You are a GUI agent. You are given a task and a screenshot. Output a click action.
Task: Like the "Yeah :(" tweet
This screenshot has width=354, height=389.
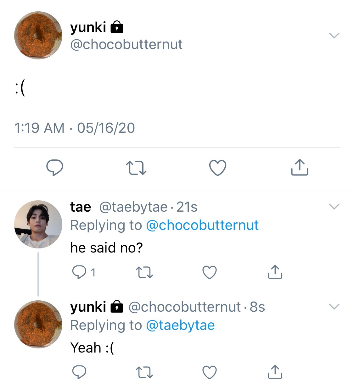point(210,372)
